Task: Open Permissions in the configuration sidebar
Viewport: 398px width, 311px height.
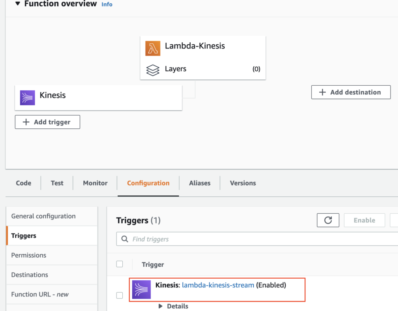Action: coord(29,255)
